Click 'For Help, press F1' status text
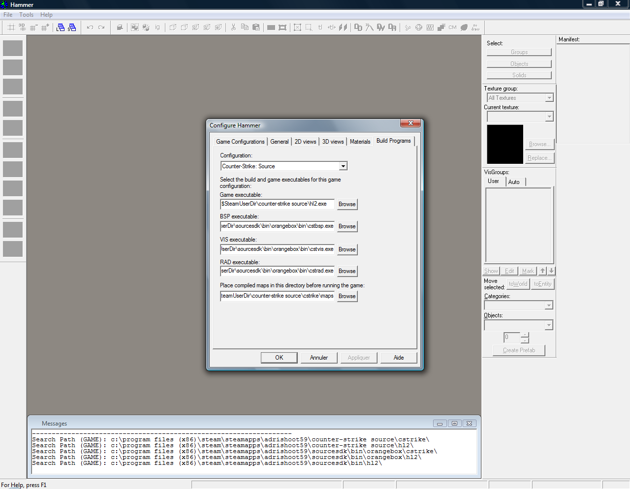Image resolution: width=630 pixels, height=489 pixels. [24, 485]
